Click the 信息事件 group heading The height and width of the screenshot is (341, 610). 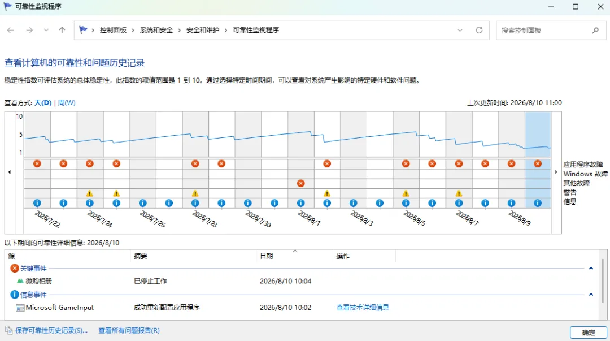(33, 295)
